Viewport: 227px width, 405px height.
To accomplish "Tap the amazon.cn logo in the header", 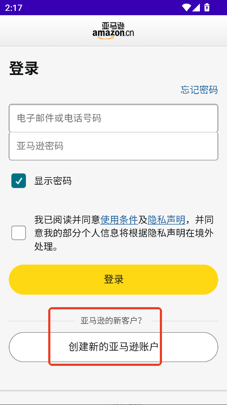I will tap(113, 30).
